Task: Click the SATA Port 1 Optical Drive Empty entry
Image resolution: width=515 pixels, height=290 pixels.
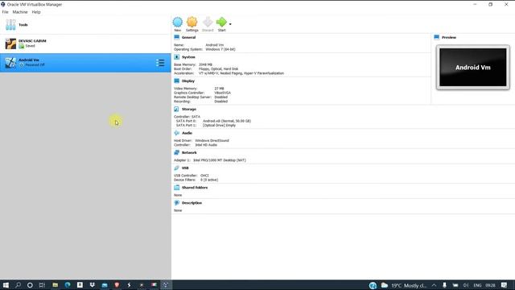Action: pos(219,126)
